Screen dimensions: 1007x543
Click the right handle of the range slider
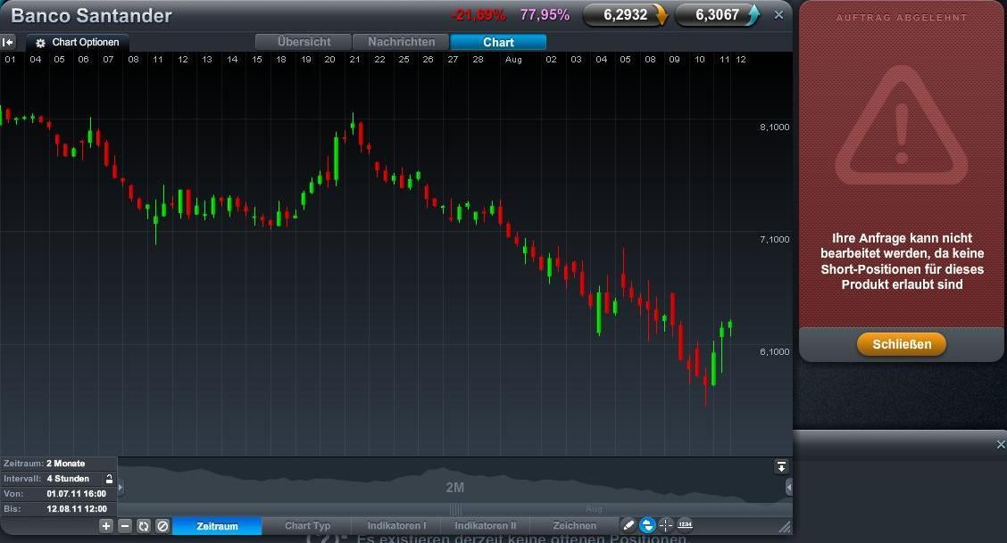coord(788,488)
